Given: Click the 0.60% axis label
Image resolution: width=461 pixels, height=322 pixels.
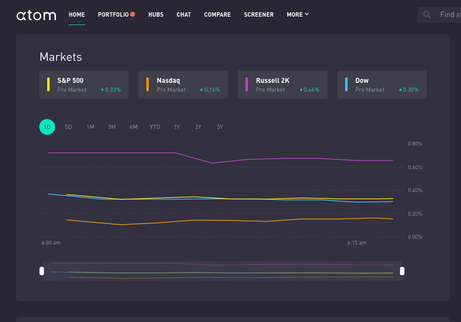Looking at the screenshot, I should point(415,167).
